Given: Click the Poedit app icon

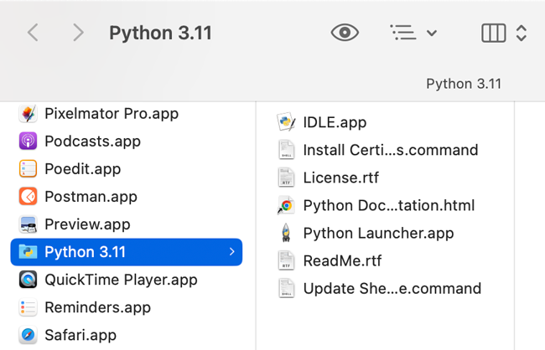Looking at the screenshot, I should click(x=28, y=169).
